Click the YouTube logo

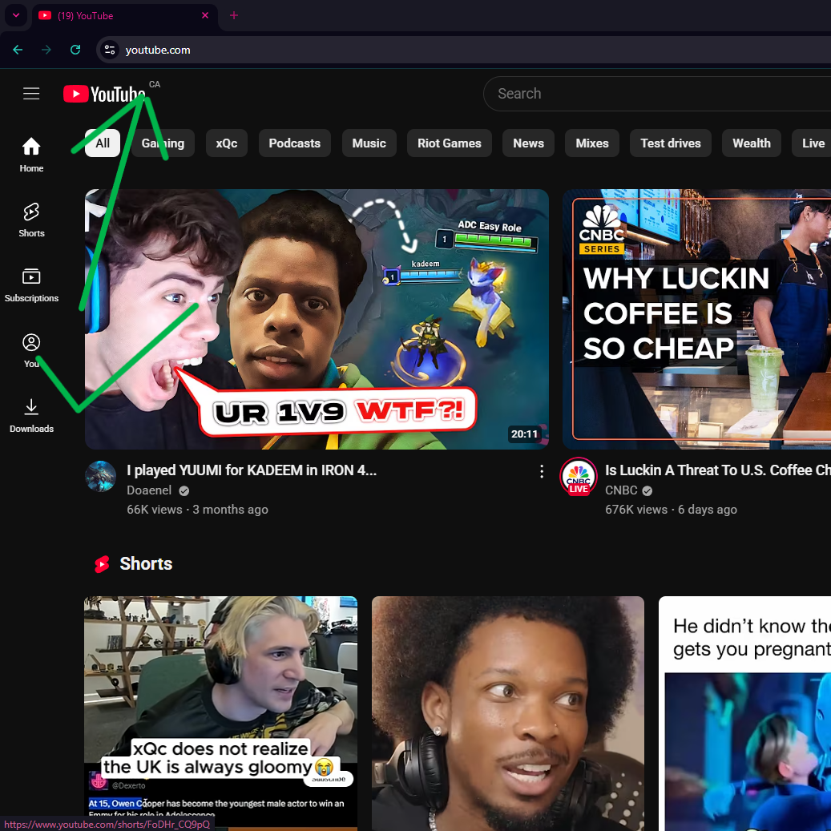point(104,95)
